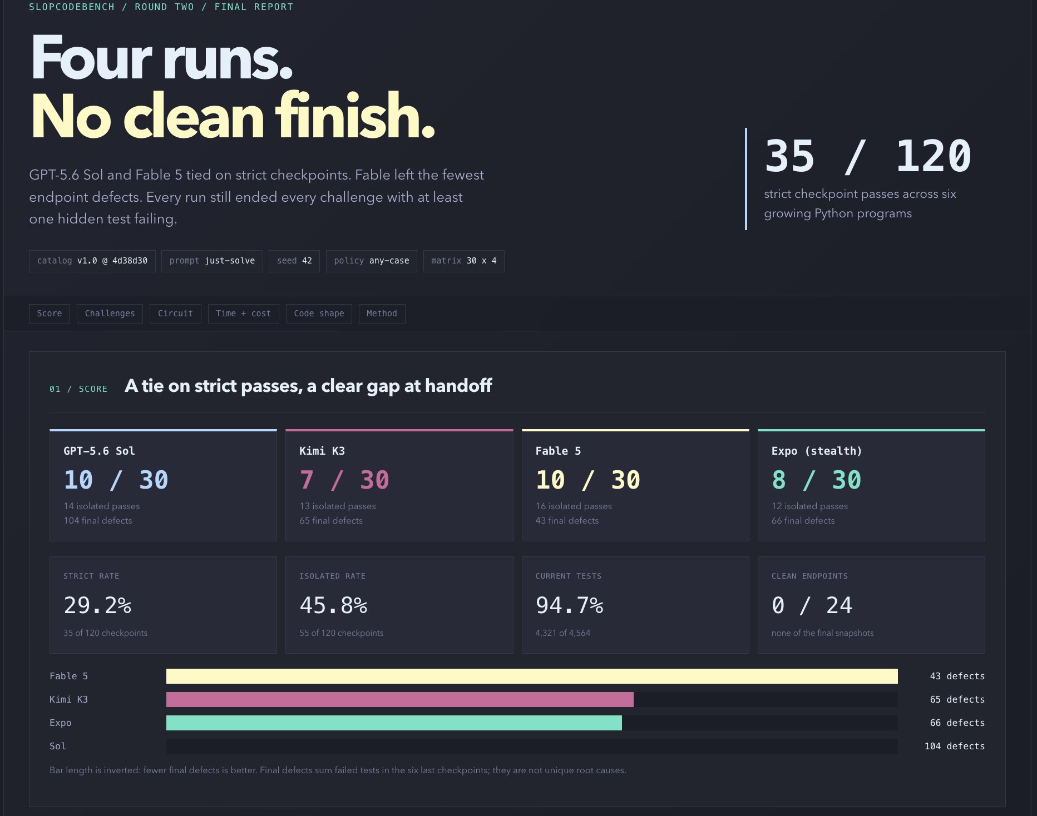Select the "Expo (stealth)" card title
The width and height of the screenshot is (1037, 816).
tap(817, 451)
